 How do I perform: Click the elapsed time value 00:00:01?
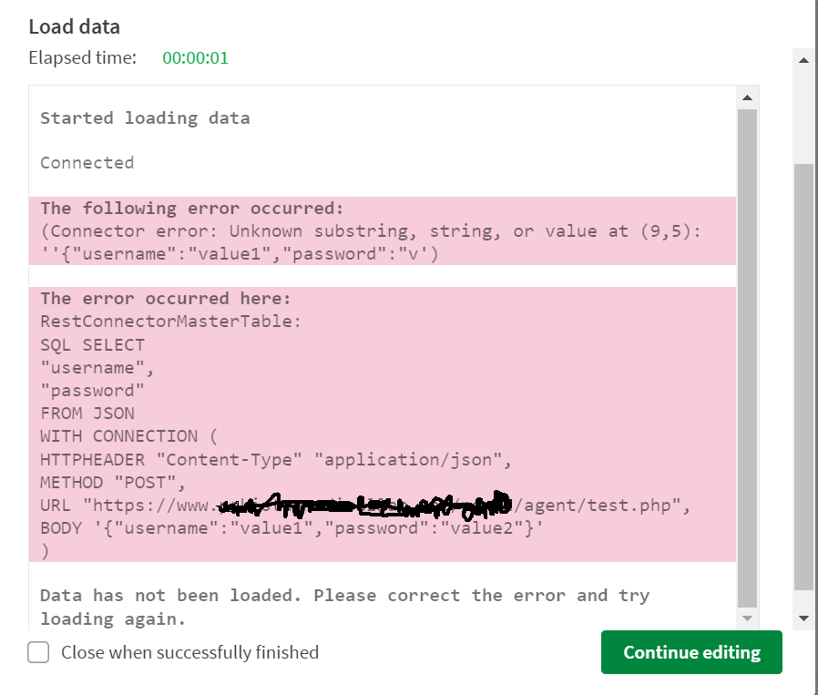point(195,58)
